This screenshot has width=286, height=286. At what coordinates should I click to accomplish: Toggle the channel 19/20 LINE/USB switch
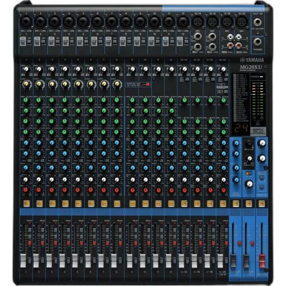point(226,92)
